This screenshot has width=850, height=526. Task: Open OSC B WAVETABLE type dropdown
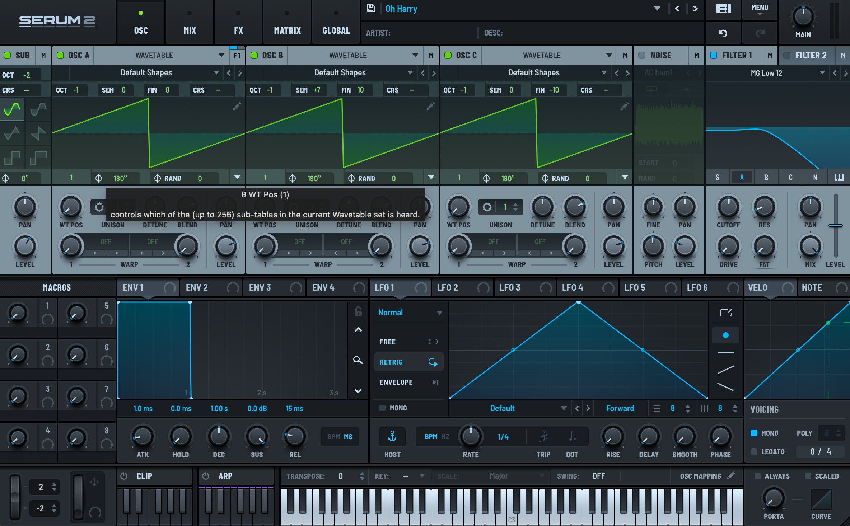415,55
